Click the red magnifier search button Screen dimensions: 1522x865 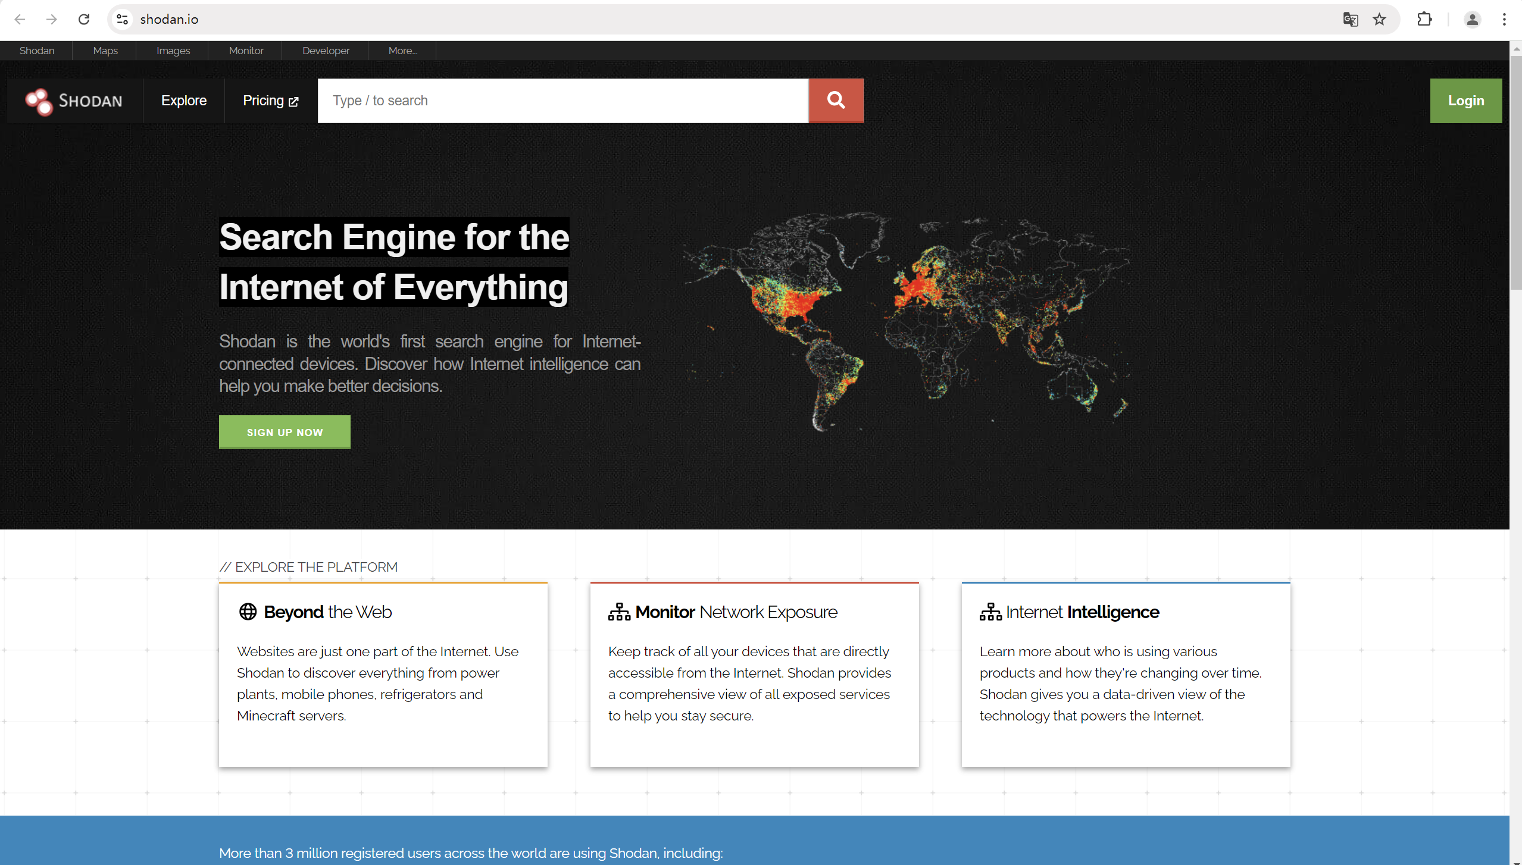pyautogui.click(x=835, y=101)
